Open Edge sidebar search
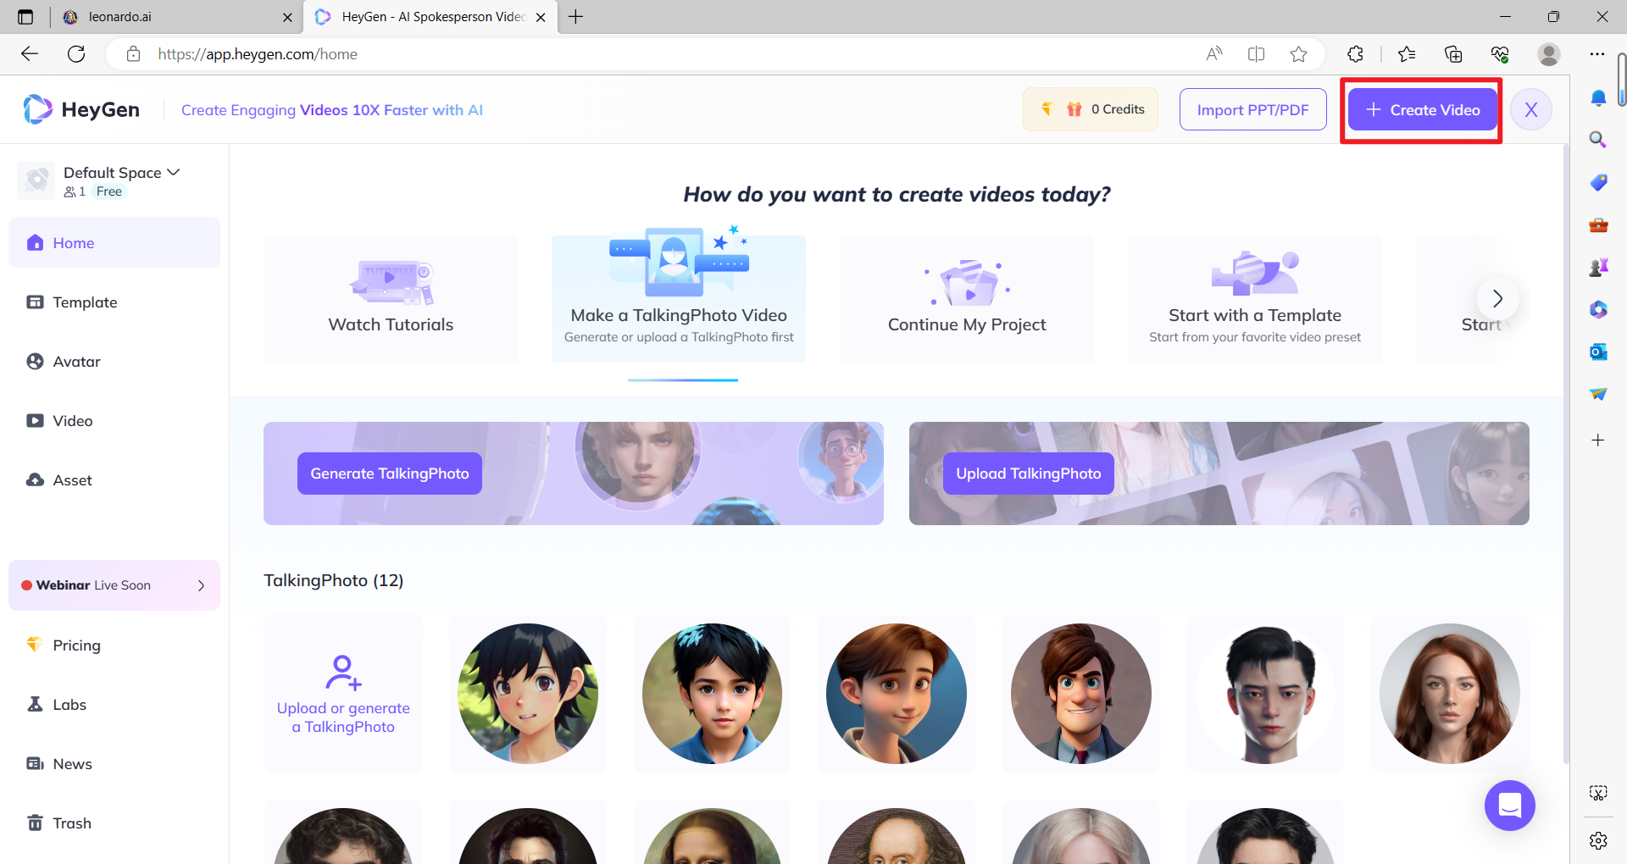1627x864 pixels. (1598, 140)
